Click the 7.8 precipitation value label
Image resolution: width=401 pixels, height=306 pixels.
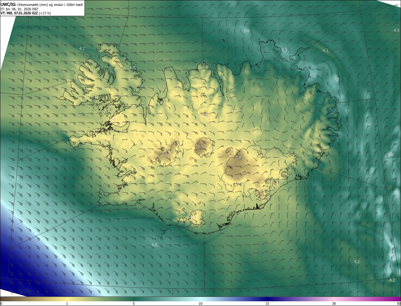coord(336,79)
